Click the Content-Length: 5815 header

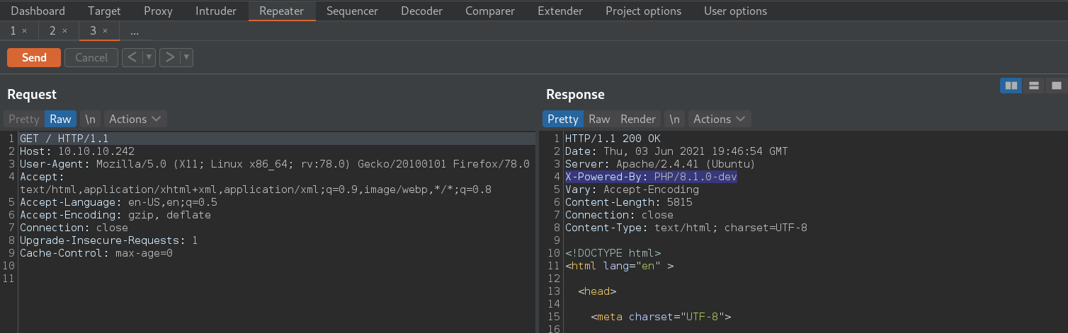click(629, 202)
